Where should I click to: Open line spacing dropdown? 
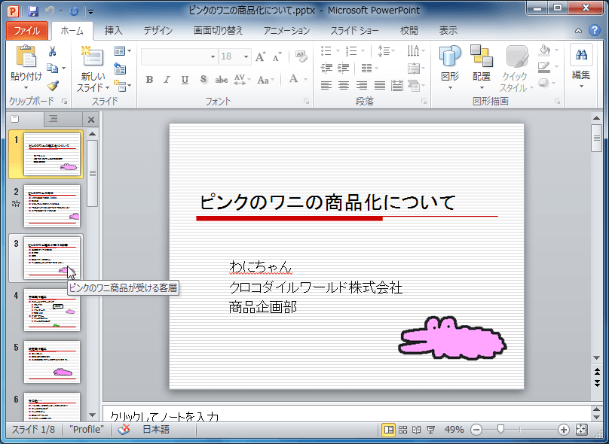coord(387,51)
